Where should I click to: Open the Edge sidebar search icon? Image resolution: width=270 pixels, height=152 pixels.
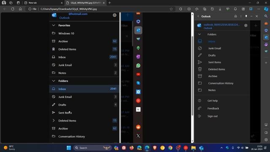click(266, 16)
